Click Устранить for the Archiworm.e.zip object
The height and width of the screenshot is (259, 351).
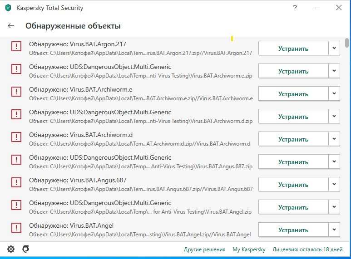coord(293,71)
